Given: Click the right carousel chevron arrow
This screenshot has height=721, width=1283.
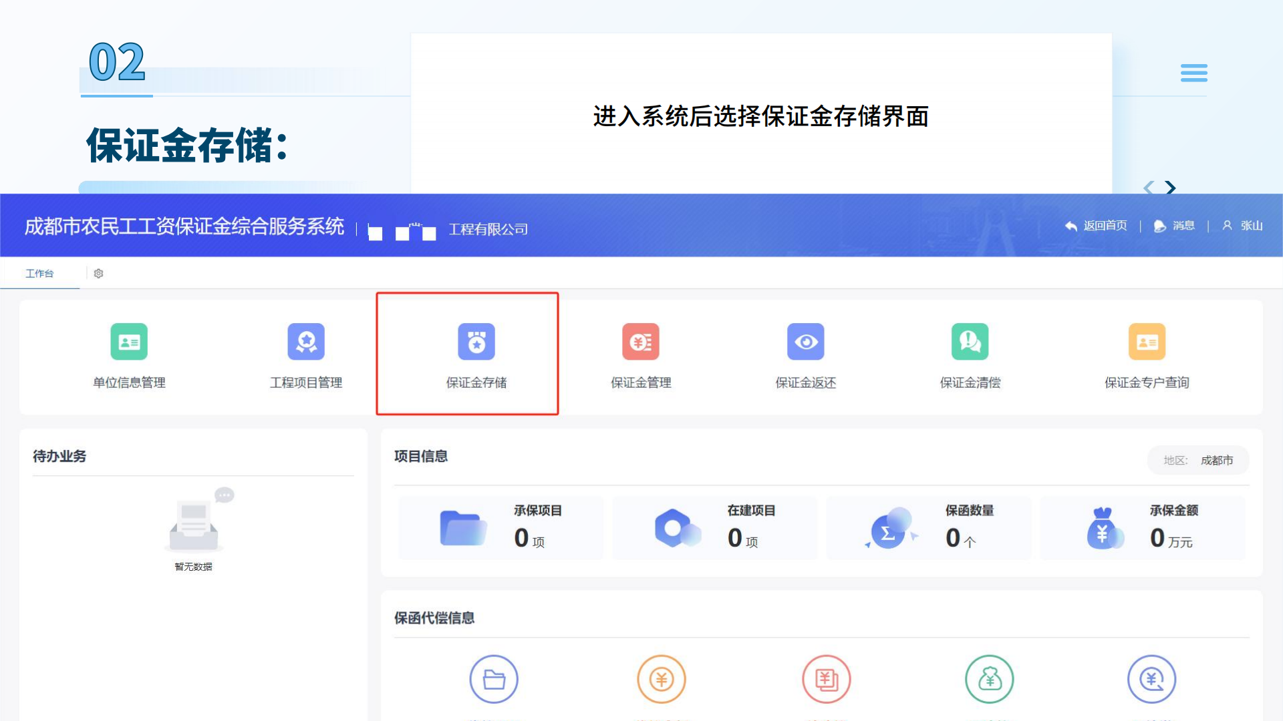Looking at the screenshot, I should (x=1170, y=188).
